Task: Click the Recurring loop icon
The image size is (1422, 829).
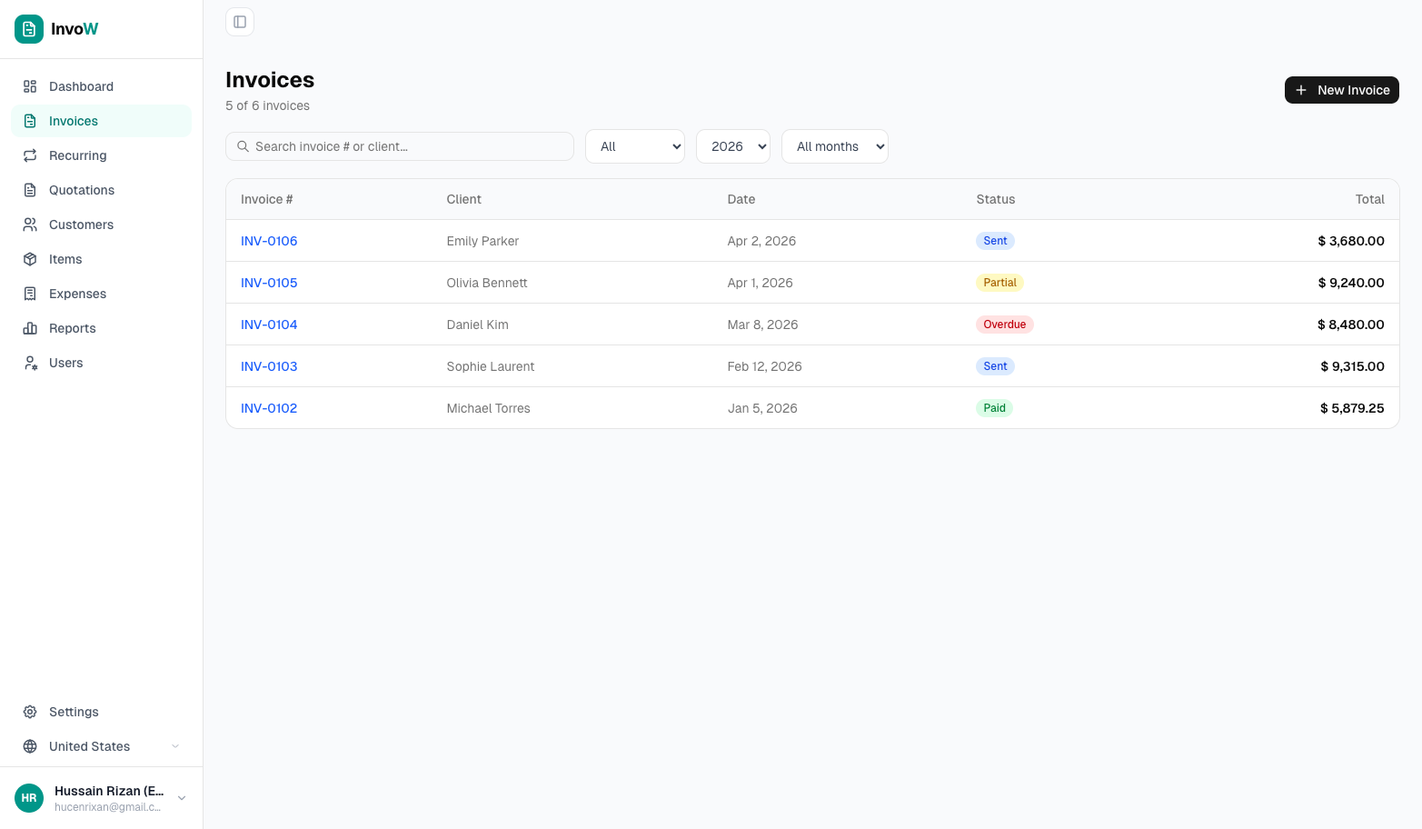Action: [x=30, y=155]
